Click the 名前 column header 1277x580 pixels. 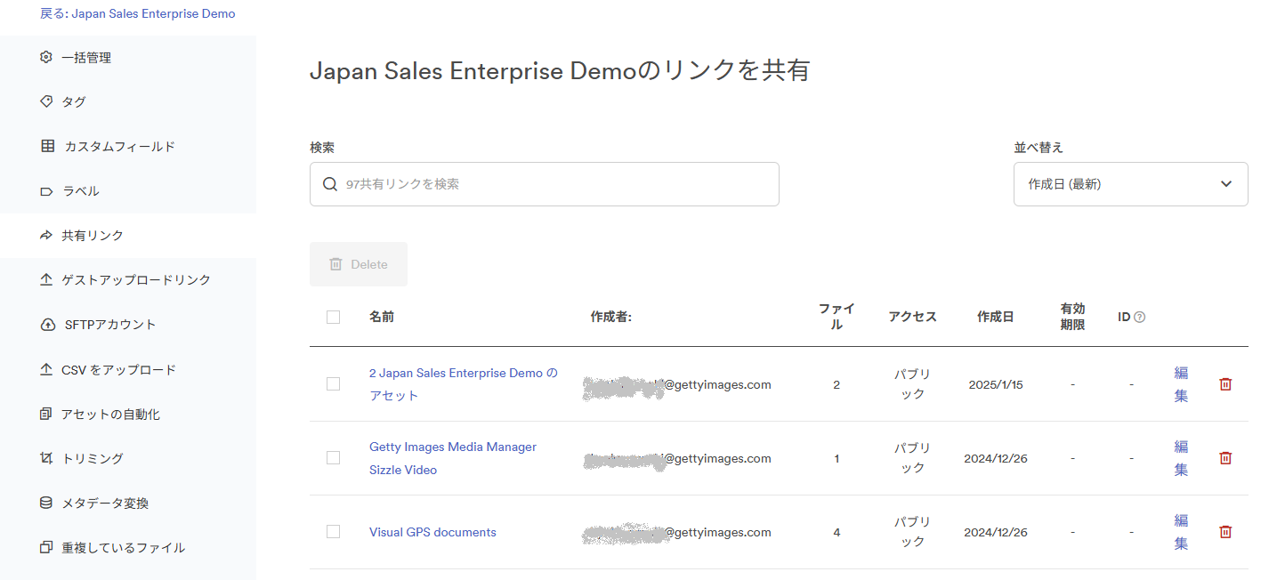click(x=382, y=317)
